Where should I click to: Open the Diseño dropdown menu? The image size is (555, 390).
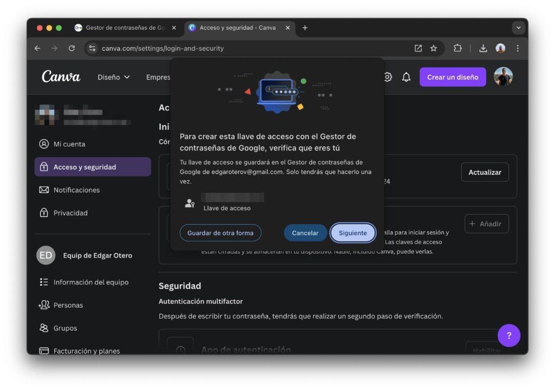point(114,77)
